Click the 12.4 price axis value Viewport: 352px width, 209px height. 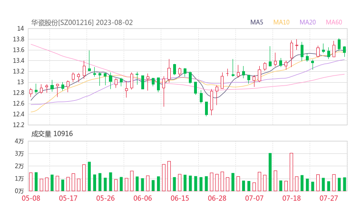click(x=19, y=114)
